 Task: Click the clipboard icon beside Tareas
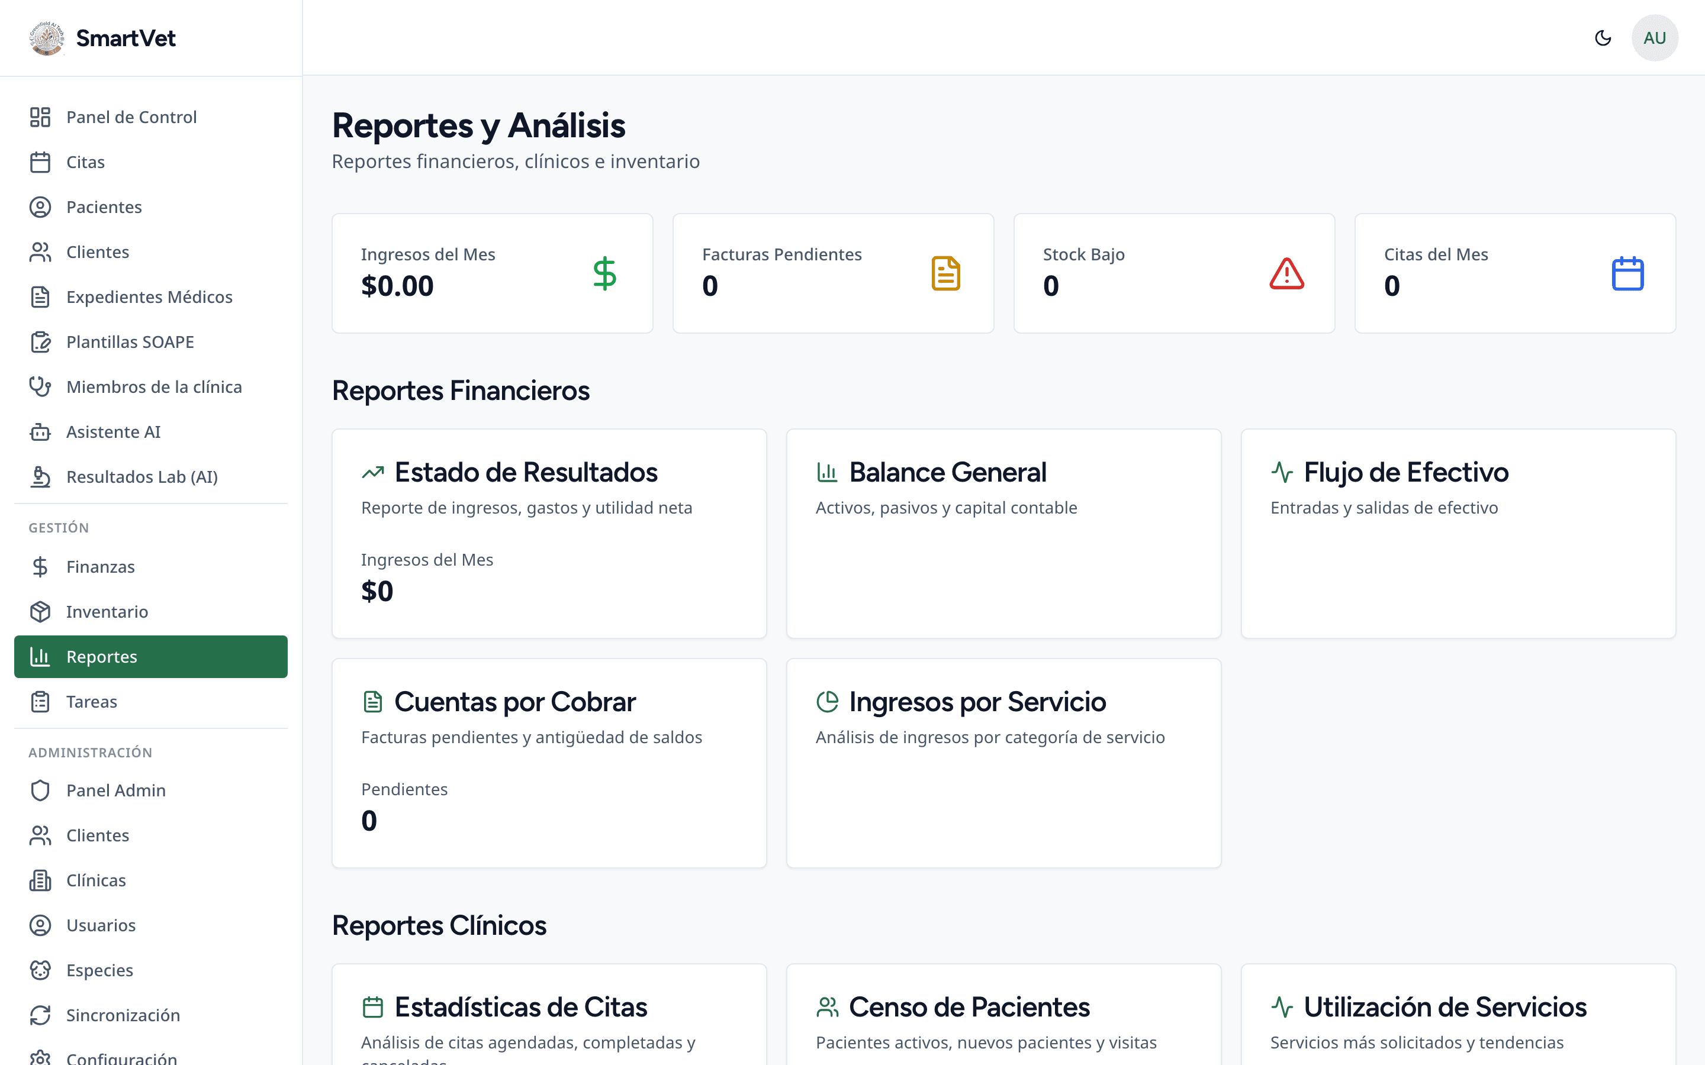click(40, 702)
